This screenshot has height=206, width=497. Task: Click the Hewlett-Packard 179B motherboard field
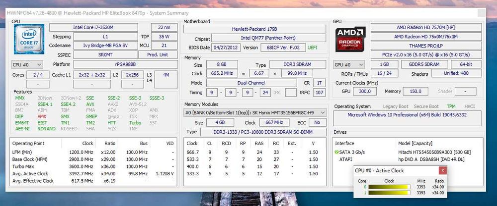[x=255, y=29]
